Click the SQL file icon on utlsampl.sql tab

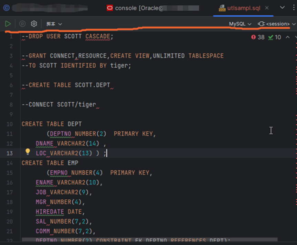coord(222,8)
